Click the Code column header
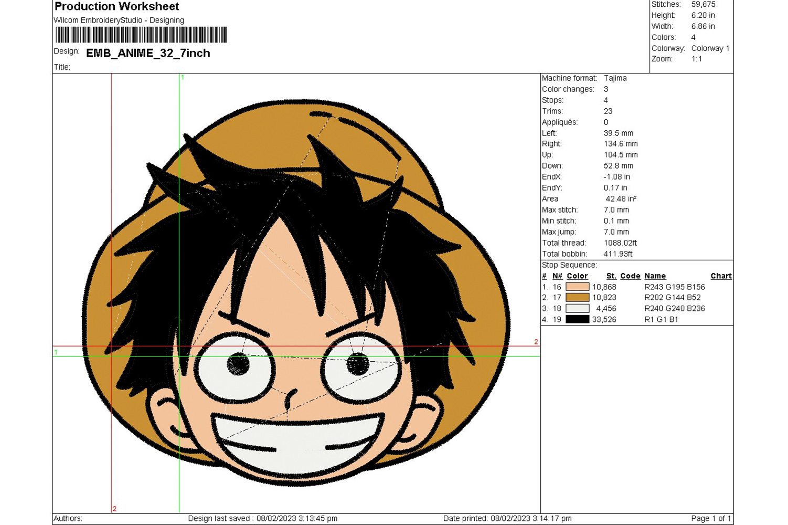Screen dimensions: 788x525 630,276
